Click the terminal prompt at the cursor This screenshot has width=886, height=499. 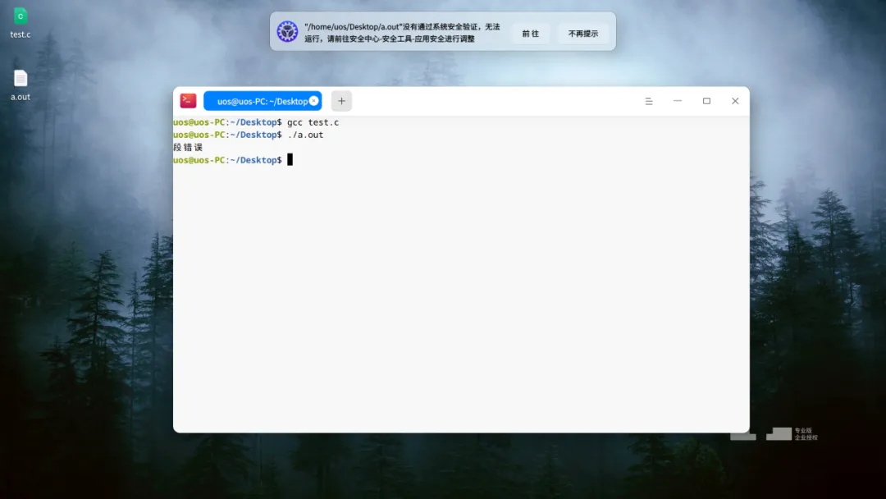290,160
